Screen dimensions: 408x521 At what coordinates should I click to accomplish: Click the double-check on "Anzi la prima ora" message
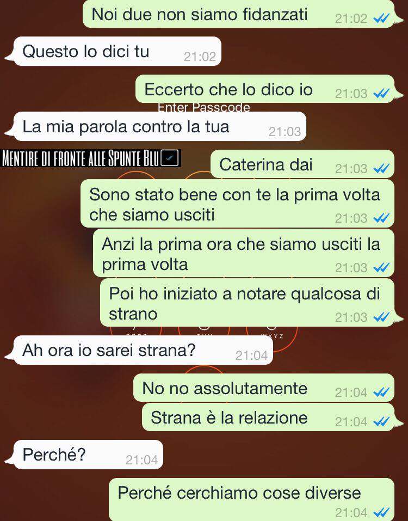tap(381, 268)
